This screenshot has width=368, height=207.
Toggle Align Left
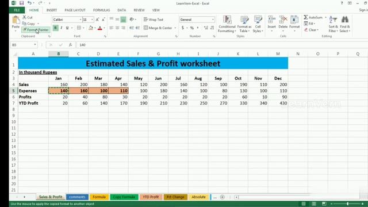(x=111, y=28)
